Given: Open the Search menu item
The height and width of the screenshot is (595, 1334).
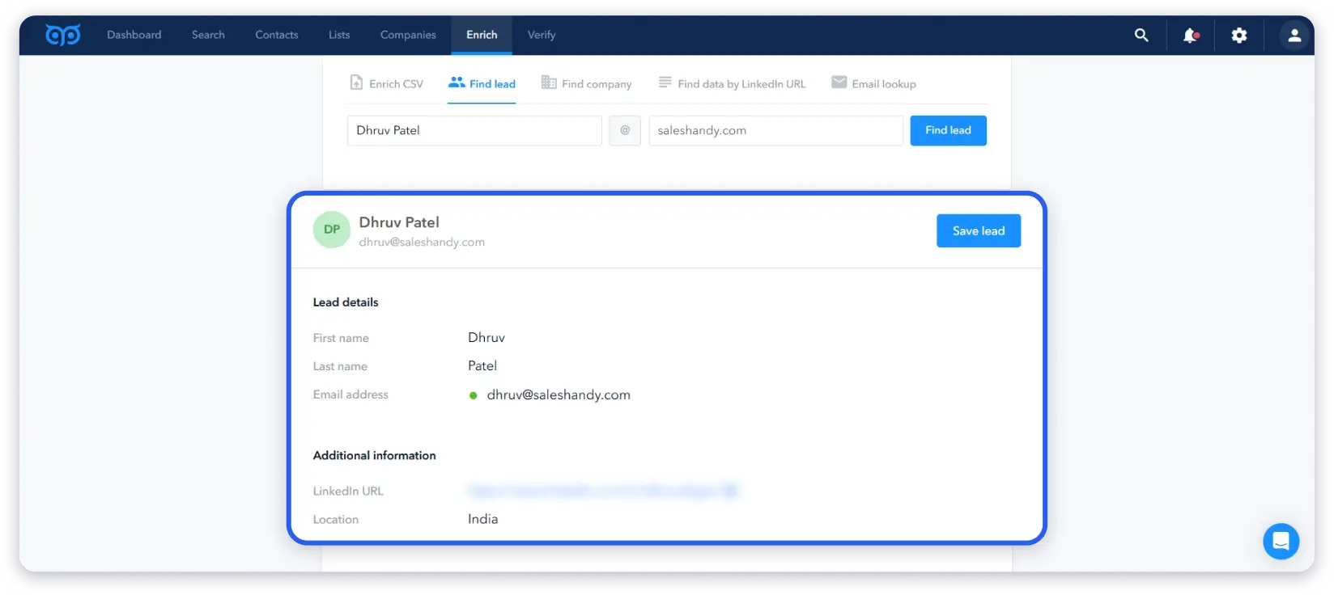Looking at the screenshot, I should click(208, 35).
